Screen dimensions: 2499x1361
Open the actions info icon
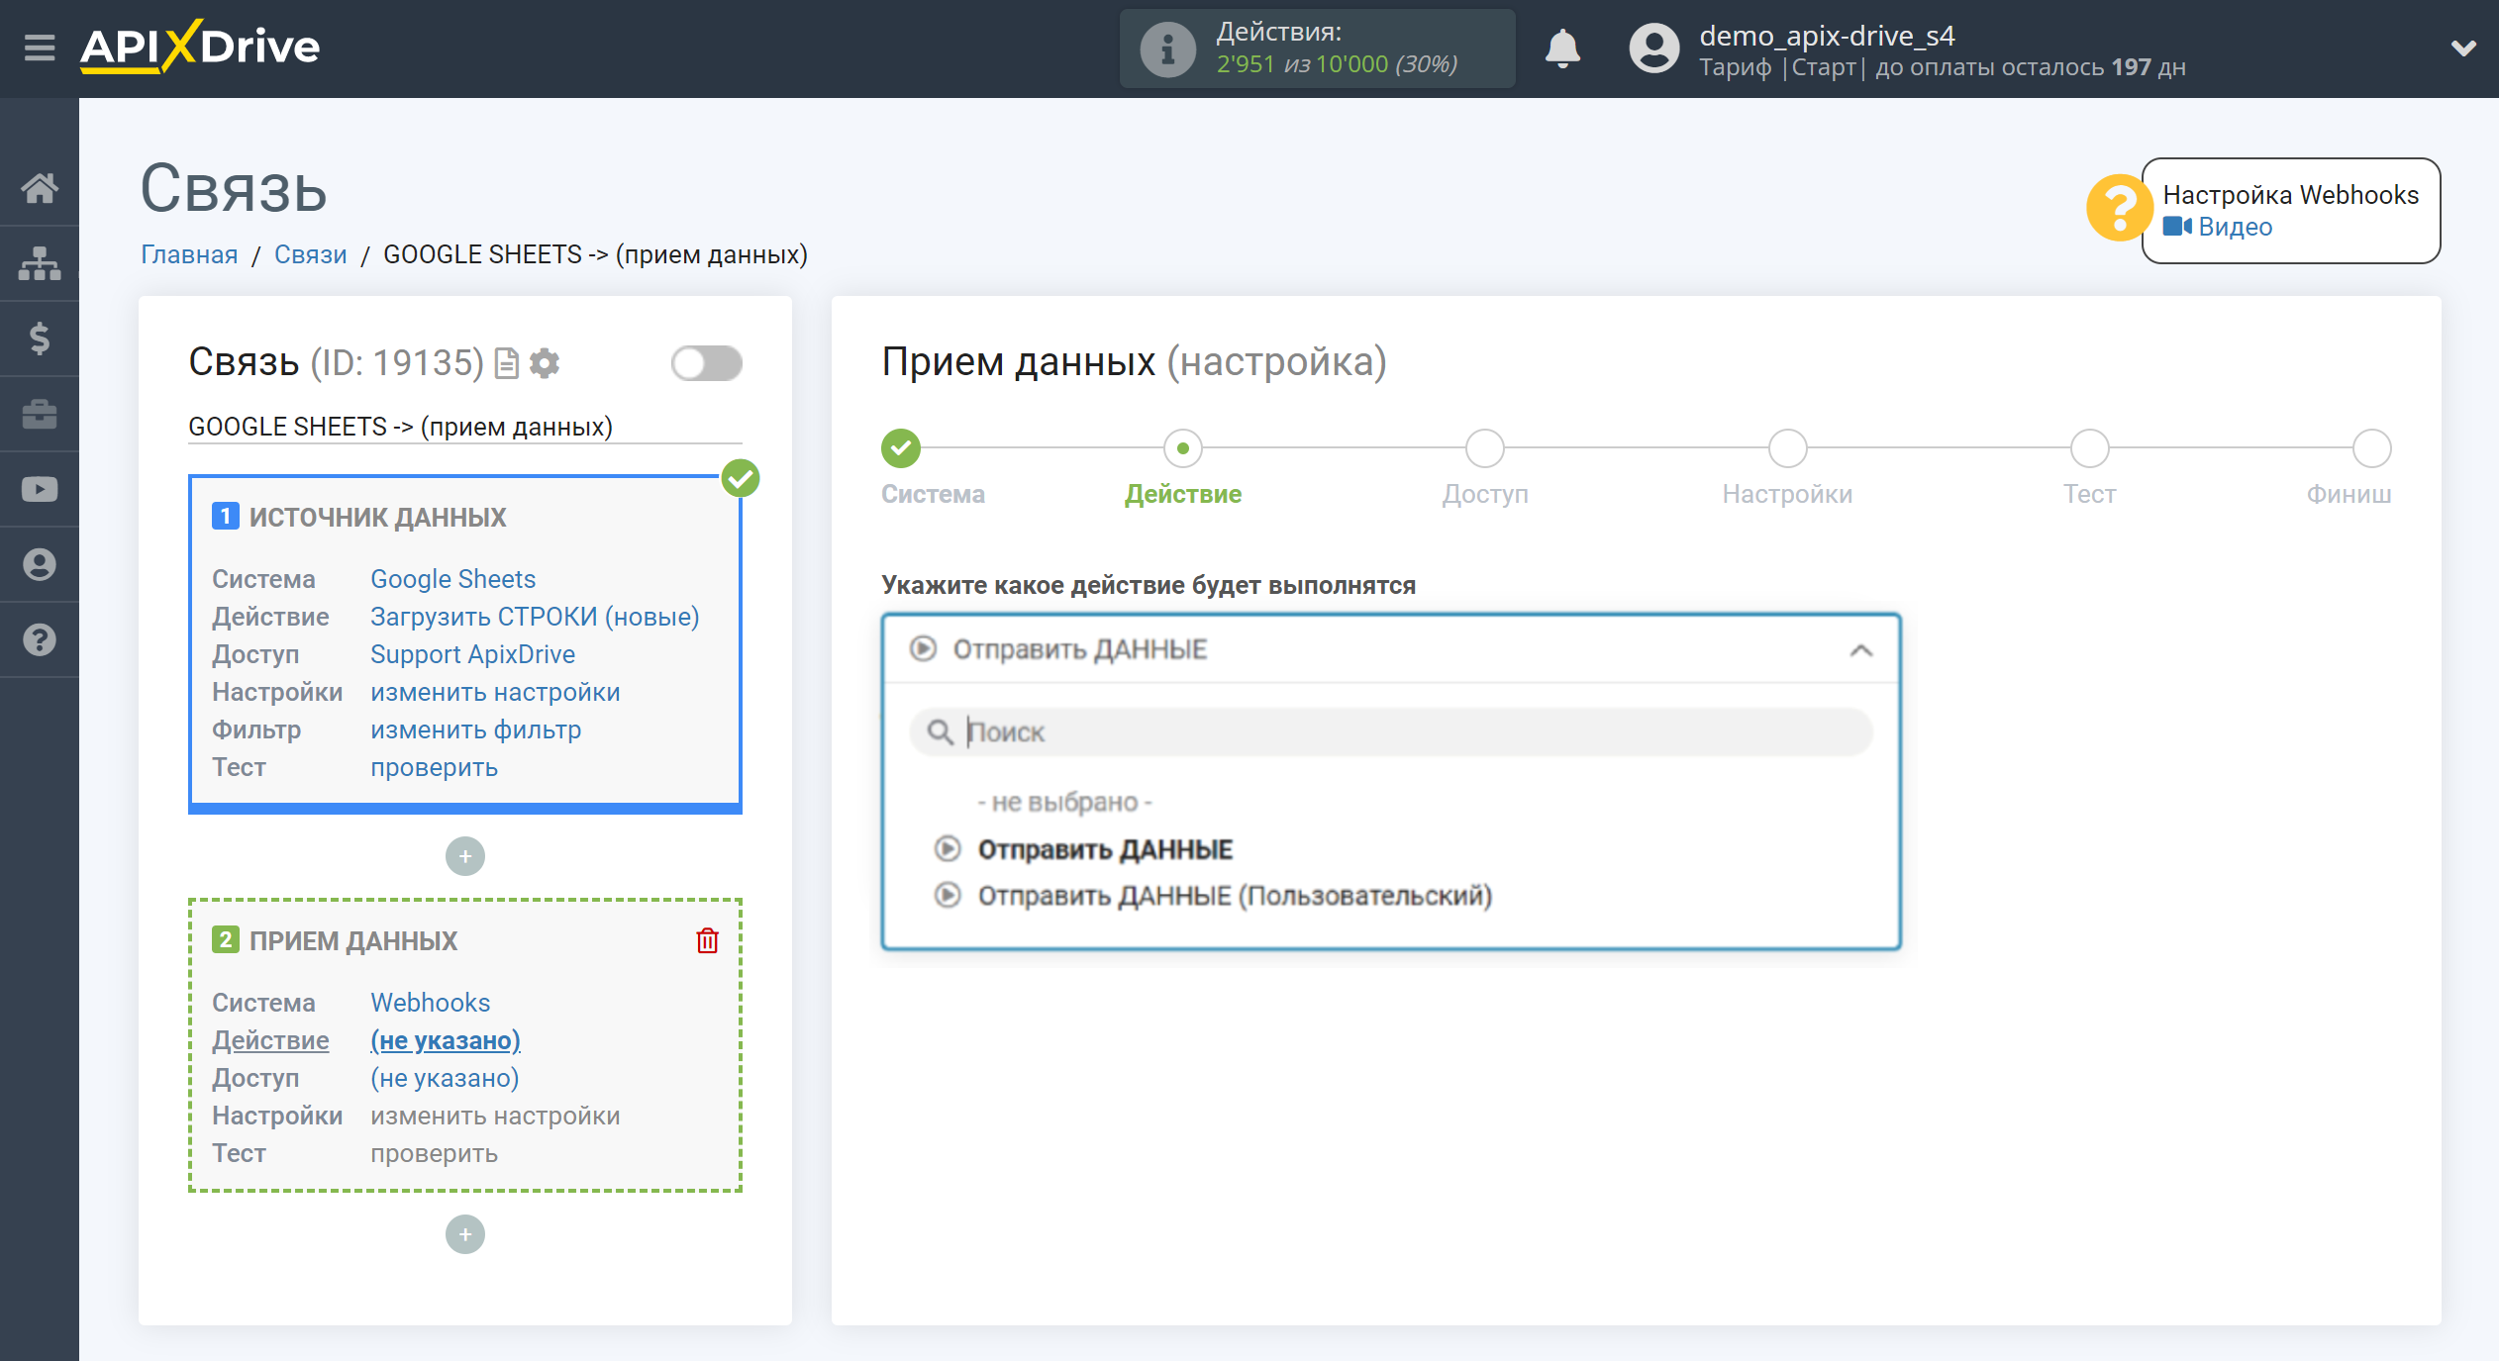(1168, 49)
